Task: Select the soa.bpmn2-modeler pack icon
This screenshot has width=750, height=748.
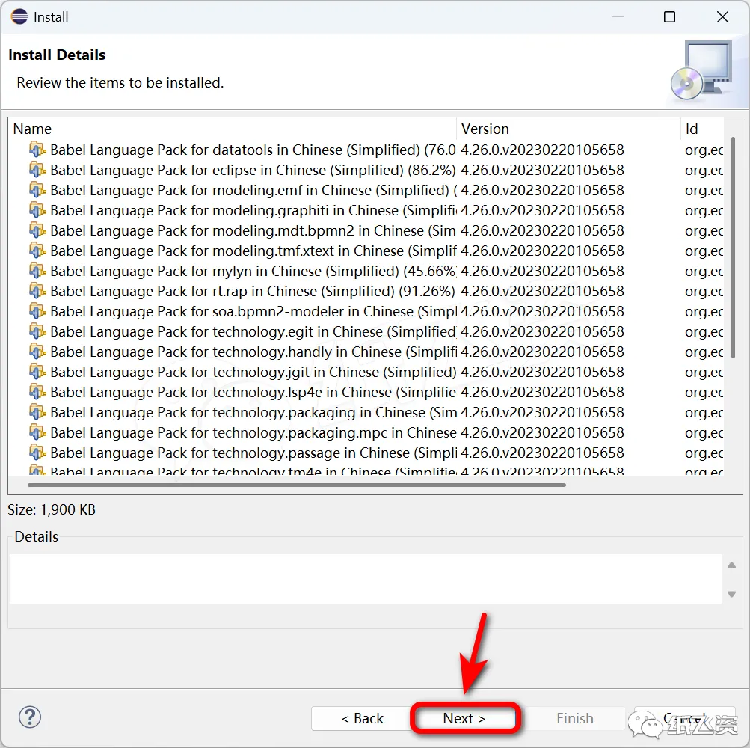Action: [x=37, y=310]
